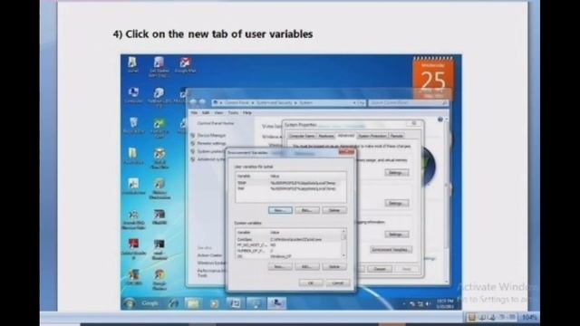Screen dimensions: 580x326
Task: Close the Environment Variables dialog
Action: click(x=346, y=152)
